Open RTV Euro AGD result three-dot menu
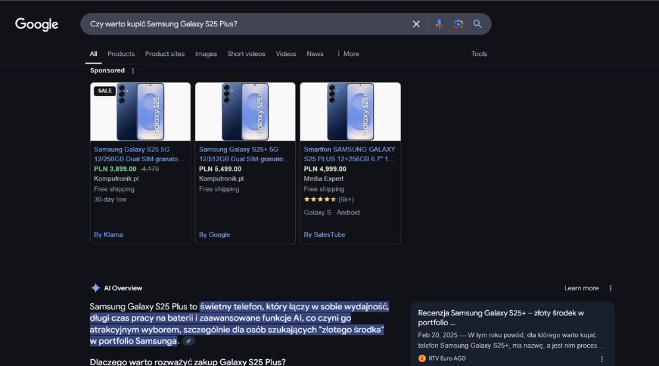This screenshot has width=659, height=366. click(x=602, y=359)
